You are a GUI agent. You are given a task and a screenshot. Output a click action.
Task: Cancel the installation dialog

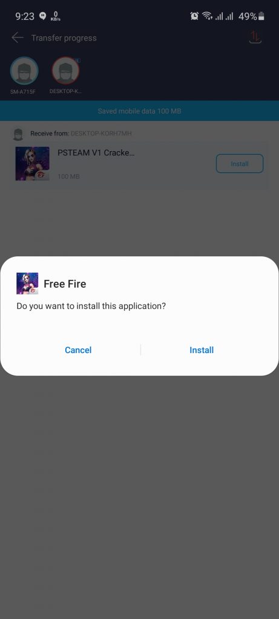[x=78, y=350]
